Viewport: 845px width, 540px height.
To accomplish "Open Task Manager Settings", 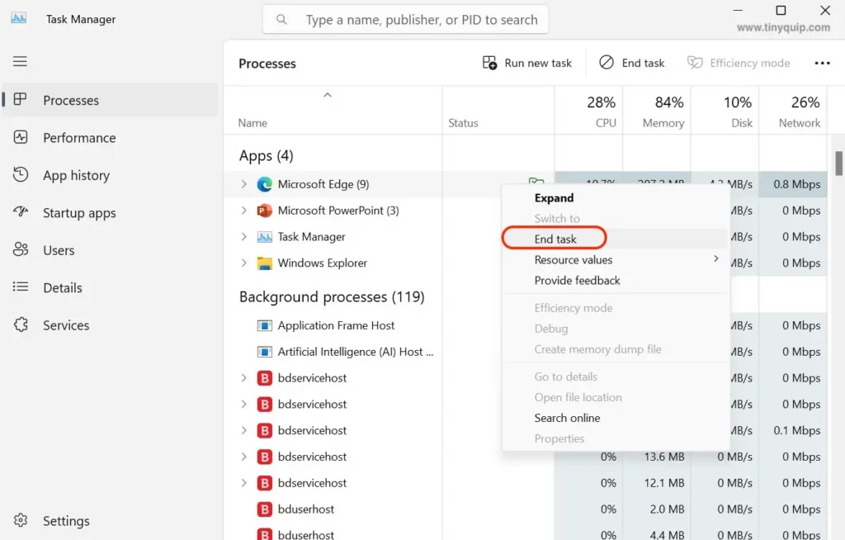I will tap(66, 520).
